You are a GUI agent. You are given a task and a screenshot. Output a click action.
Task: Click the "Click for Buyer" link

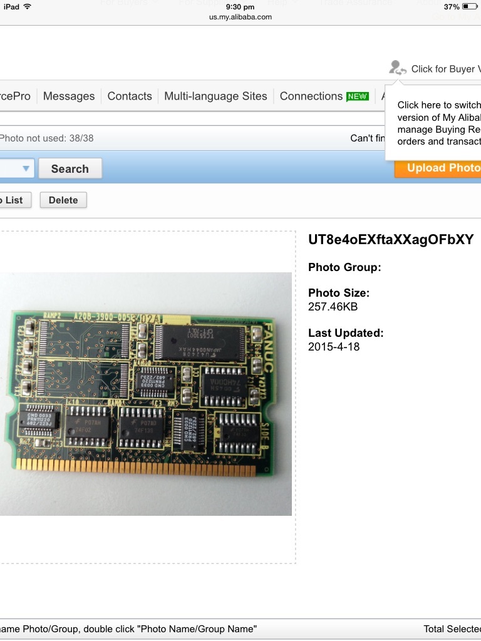coord(446,69)
